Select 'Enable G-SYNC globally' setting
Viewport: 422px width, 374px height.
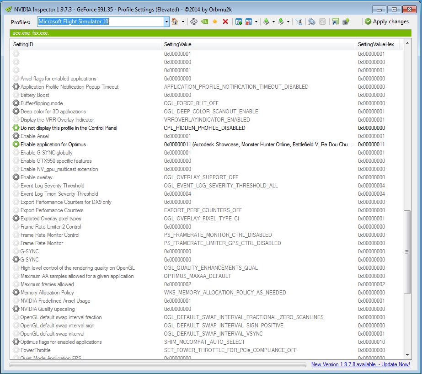pos(47,153)
